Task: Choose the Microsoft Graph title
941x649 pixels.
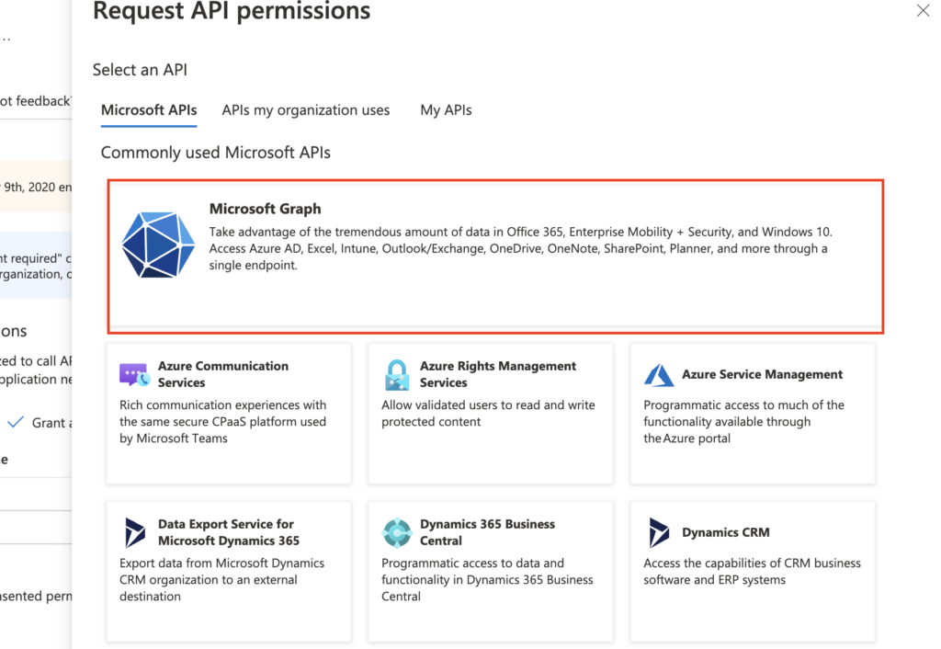Action: [x=266, y=209]
